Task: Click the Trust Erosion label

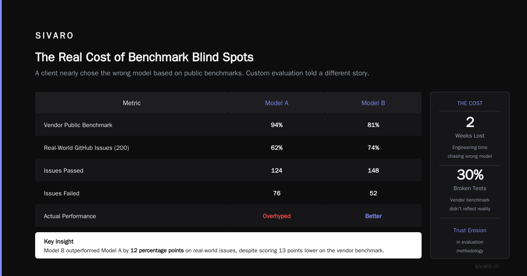Action: pyautogui.click(x=470, y=230)
